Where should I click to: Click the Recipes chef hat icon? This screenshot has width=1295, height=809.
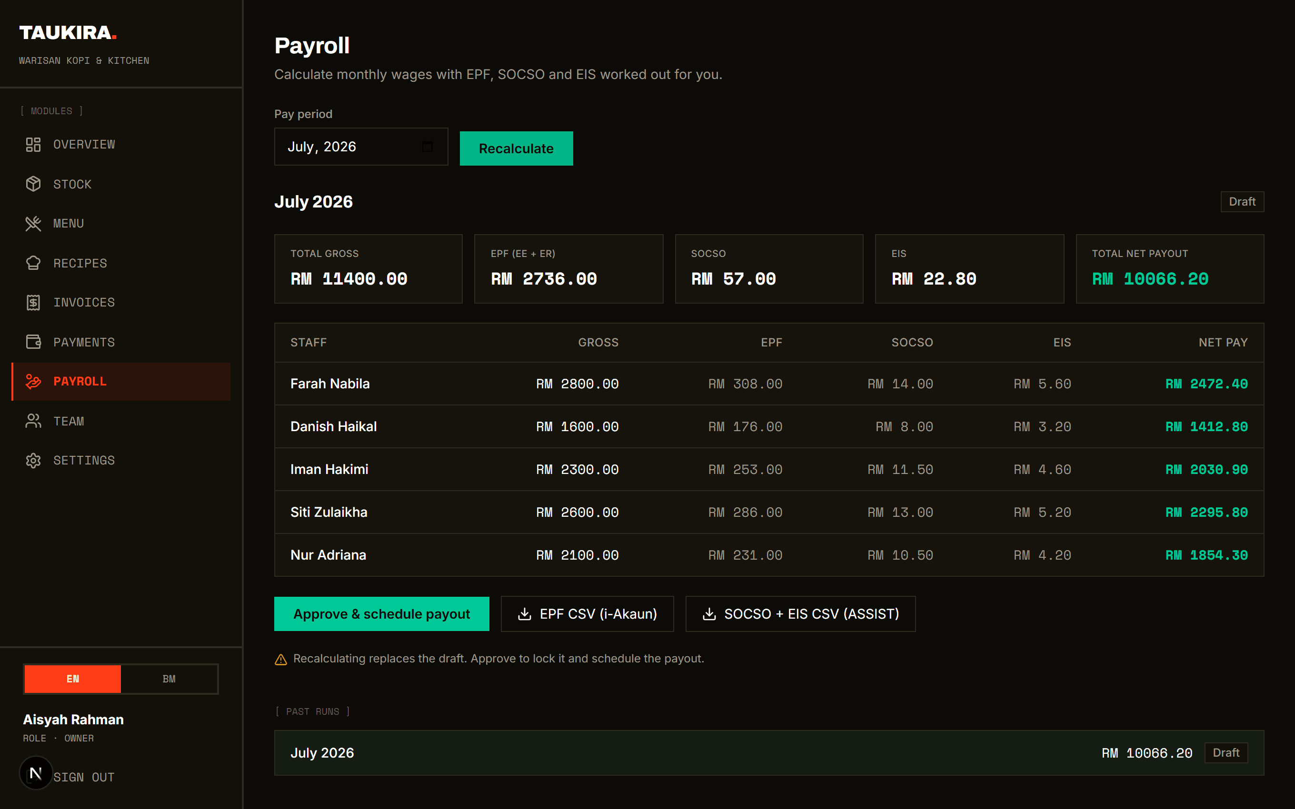(x=33, y=263)
